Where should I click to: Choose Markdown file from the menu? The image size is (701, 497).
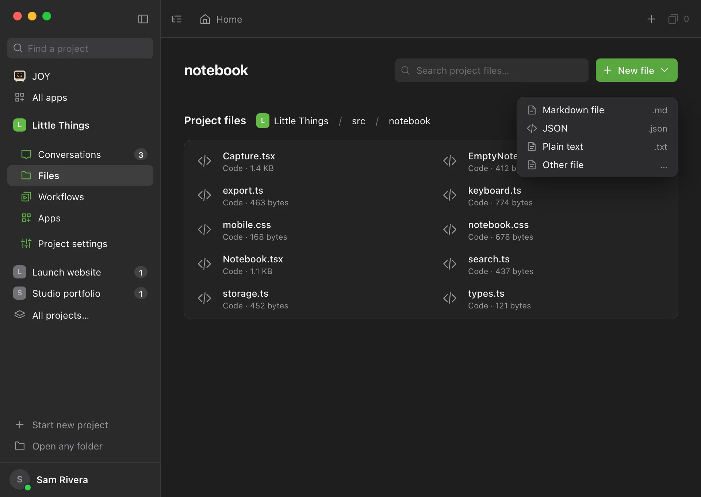click(597, 110)
